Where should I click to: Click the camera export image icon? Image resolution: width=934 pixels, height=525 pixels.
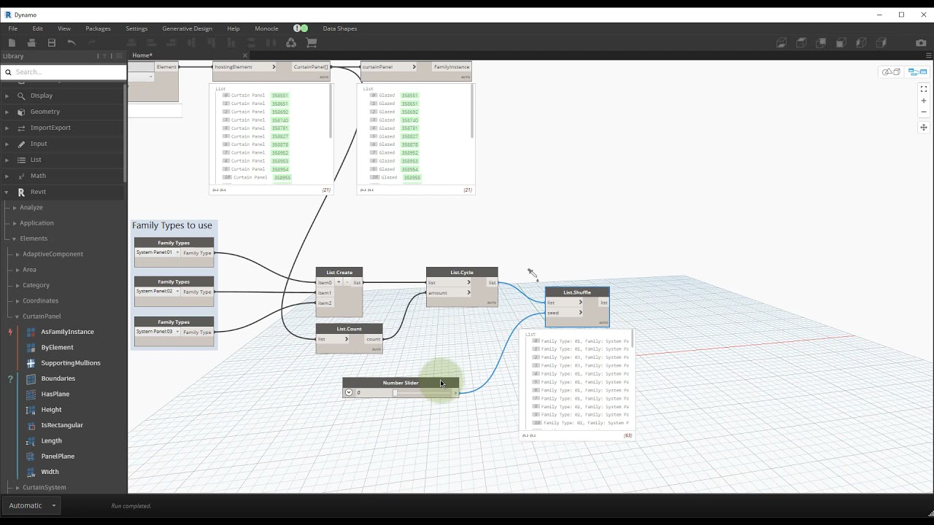[921, 43]
